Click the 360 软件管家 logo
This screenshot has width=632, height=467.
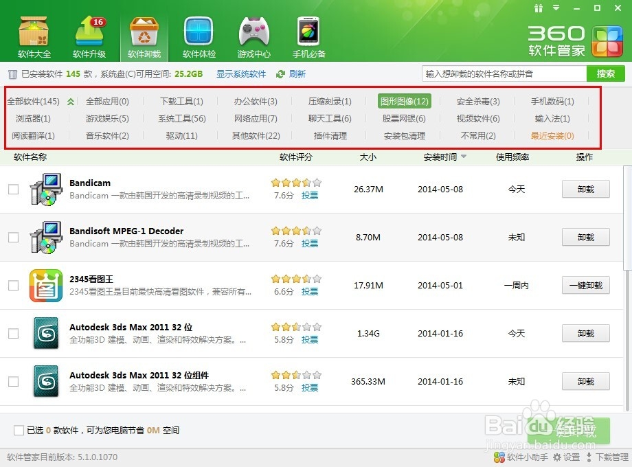coord(575,41)
